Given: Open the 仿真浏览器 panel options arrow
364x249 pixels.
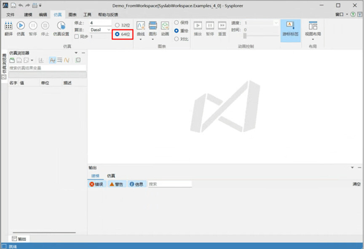Looking at the screenshot, I should 76,53.
